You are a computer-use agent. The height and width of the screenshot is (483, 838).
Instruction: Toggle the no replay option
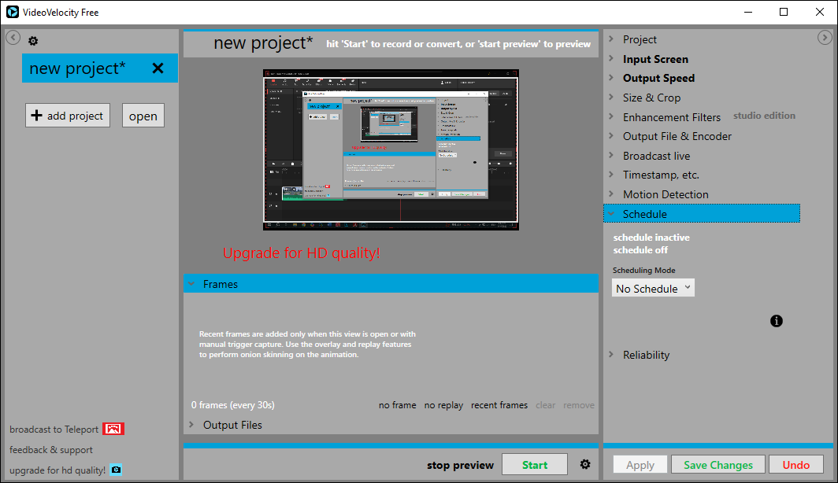[443, 404]
